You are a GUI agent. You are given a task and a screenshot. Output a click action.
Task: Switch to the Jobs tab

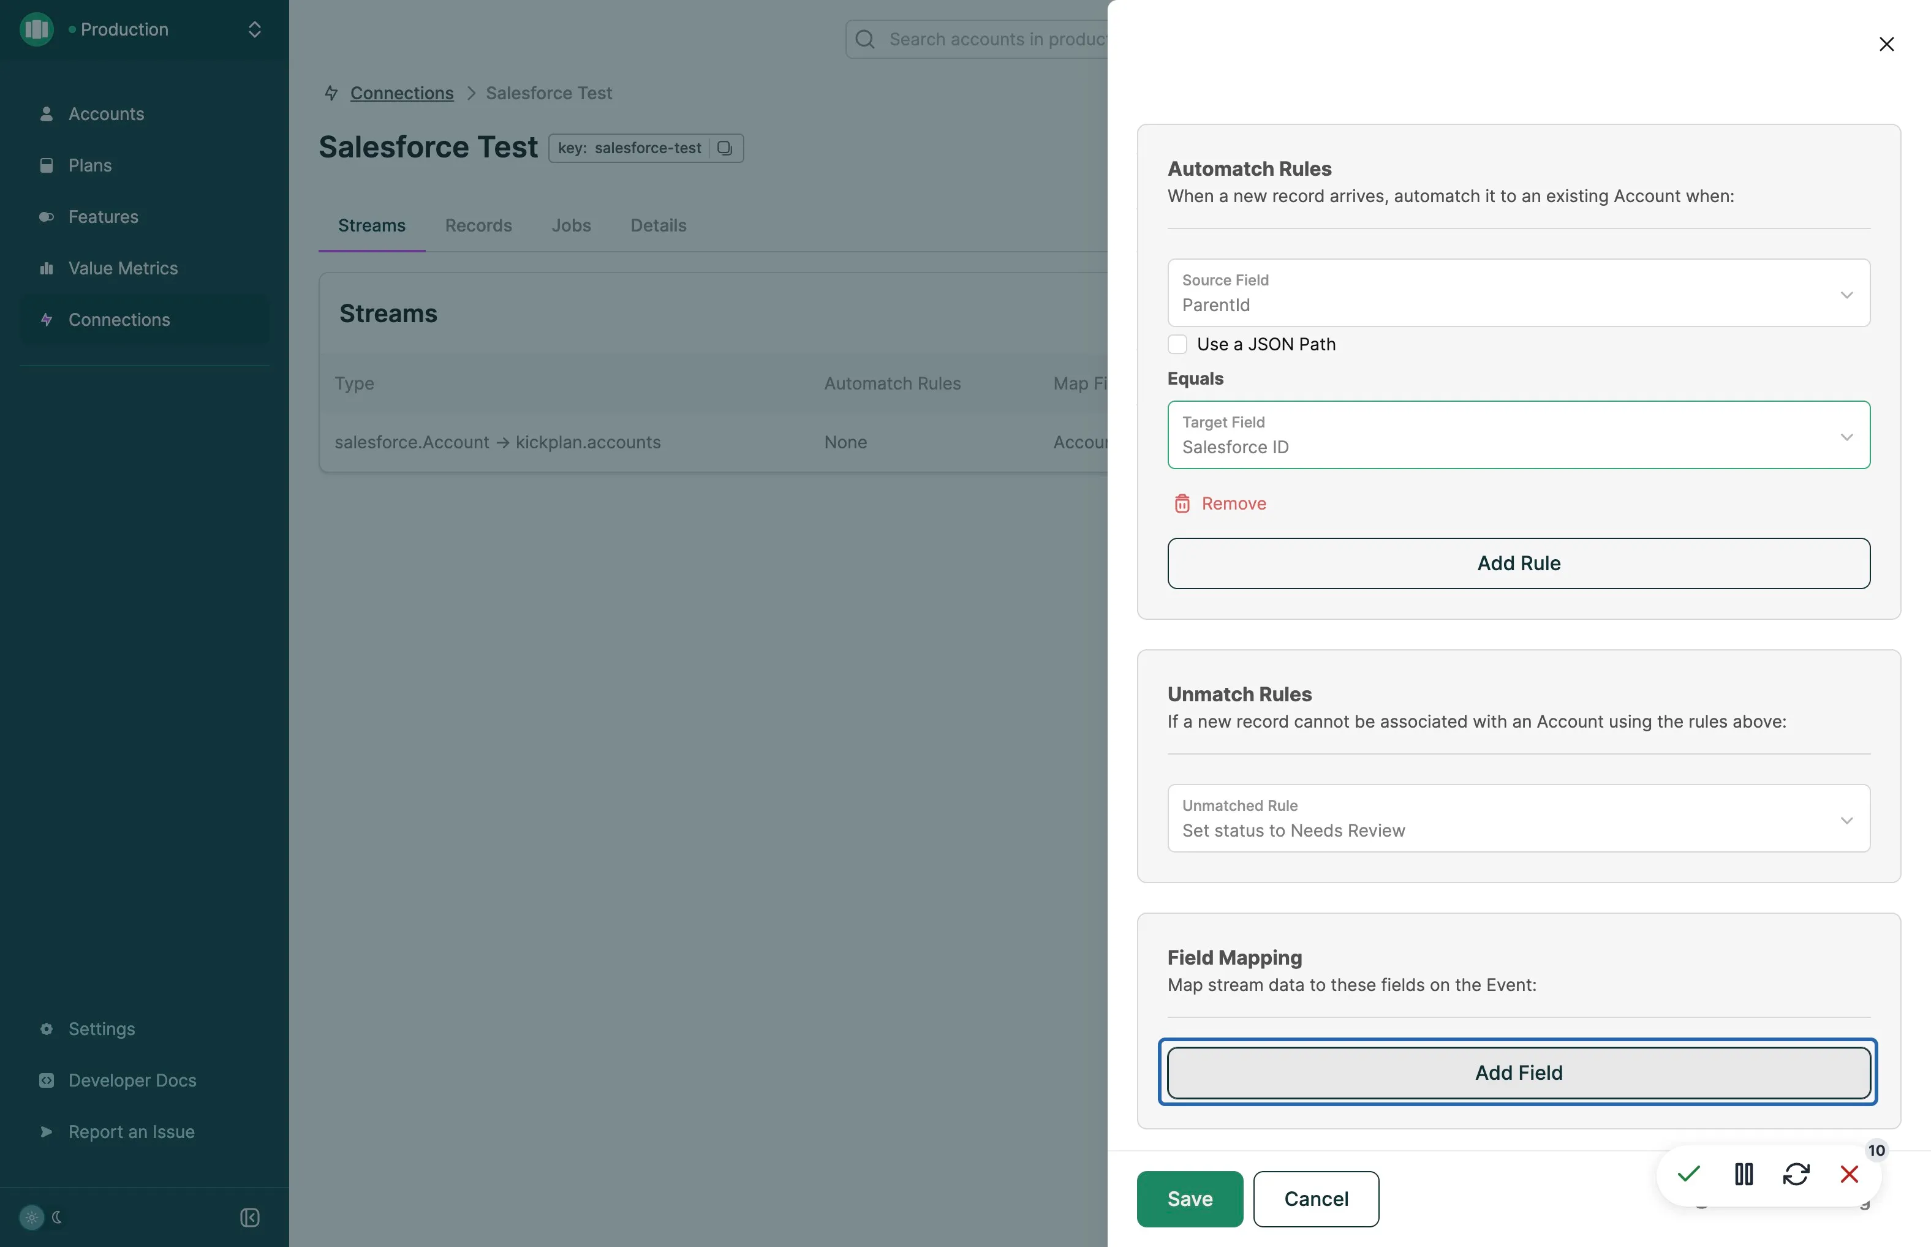tap(571, 226)
